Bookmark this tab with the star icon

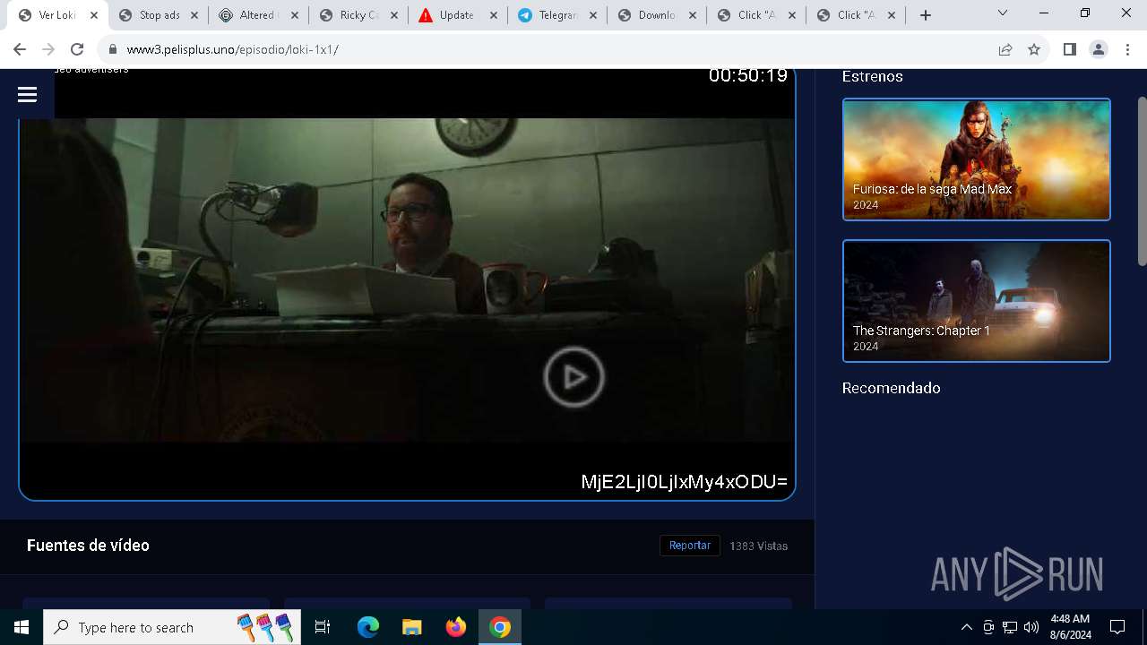point(1034,49)
